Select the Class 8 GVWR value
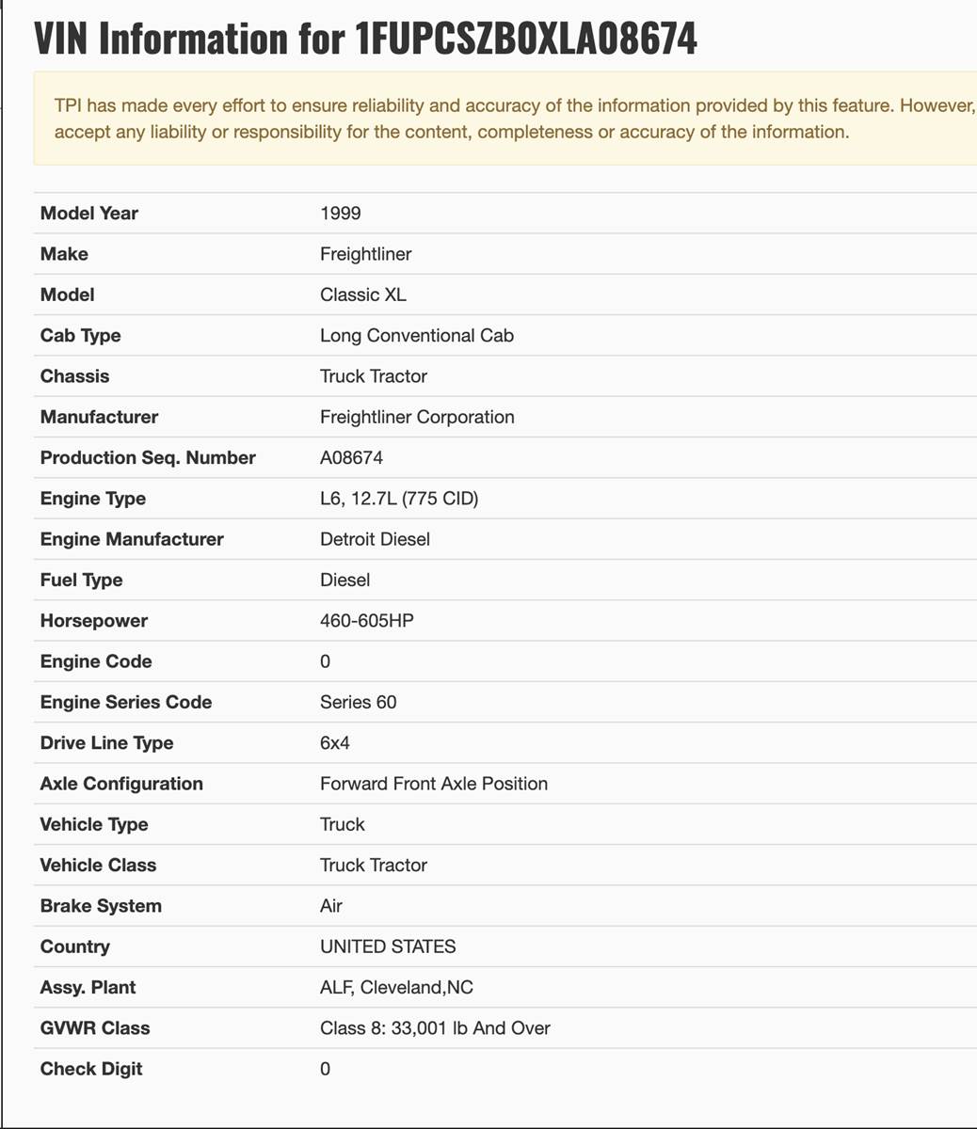Viewport: 977px width, 1129px height. click(435, 1028)
